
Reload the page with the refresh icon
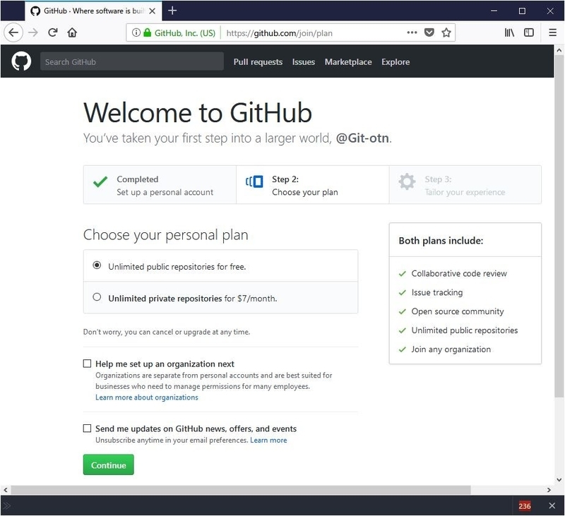click(x=52, y=32)
